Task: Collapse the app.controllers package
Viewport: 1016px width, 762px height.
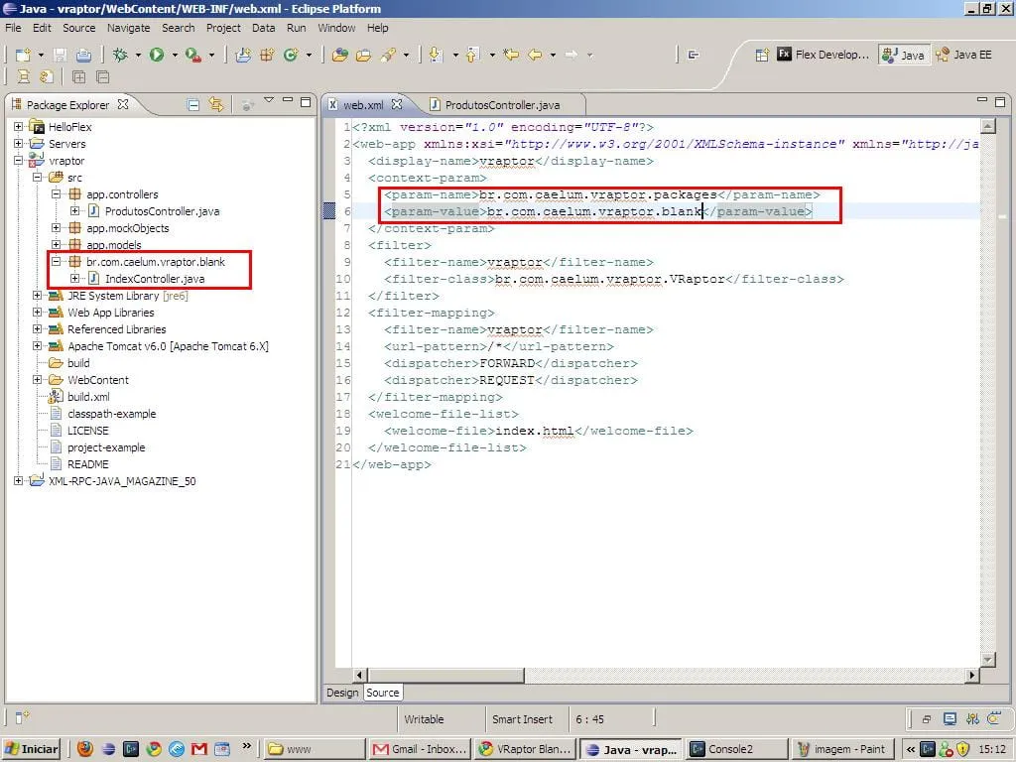Action: coord(57,194)
